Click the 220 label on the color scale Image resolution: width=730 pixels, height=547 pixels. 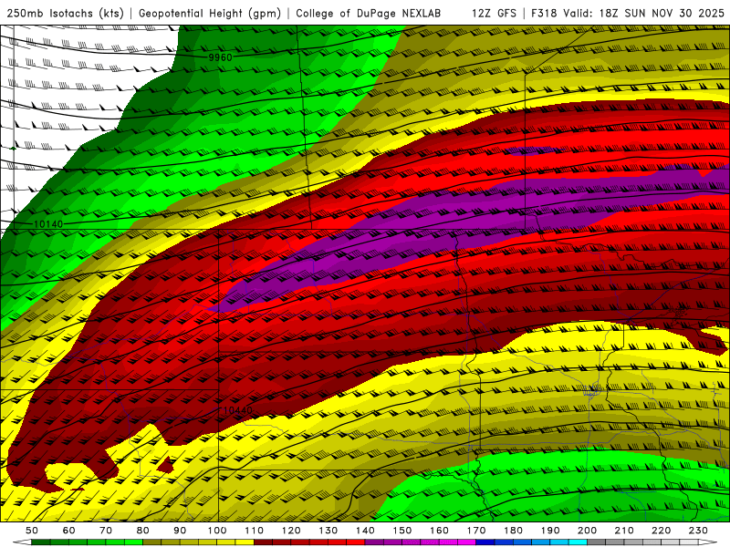661,531
